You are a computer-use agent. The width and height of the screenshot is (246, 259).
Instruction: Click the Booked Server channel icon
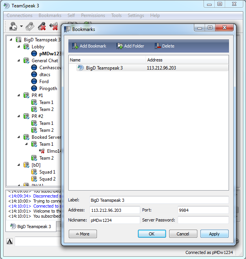tap(26, 137)
